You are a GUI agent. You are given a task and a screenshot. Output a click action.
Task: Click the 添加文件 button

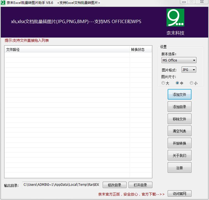coord(179,95)
